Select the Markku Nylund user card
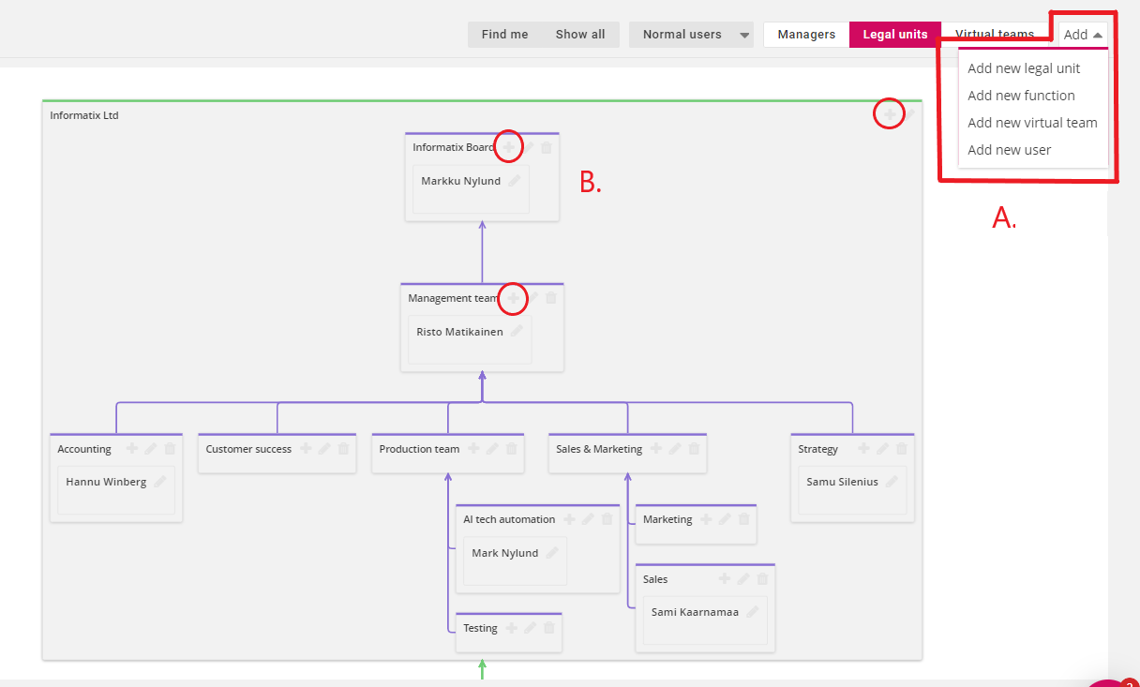1140x687 pixels. click(x=471, y=188)
